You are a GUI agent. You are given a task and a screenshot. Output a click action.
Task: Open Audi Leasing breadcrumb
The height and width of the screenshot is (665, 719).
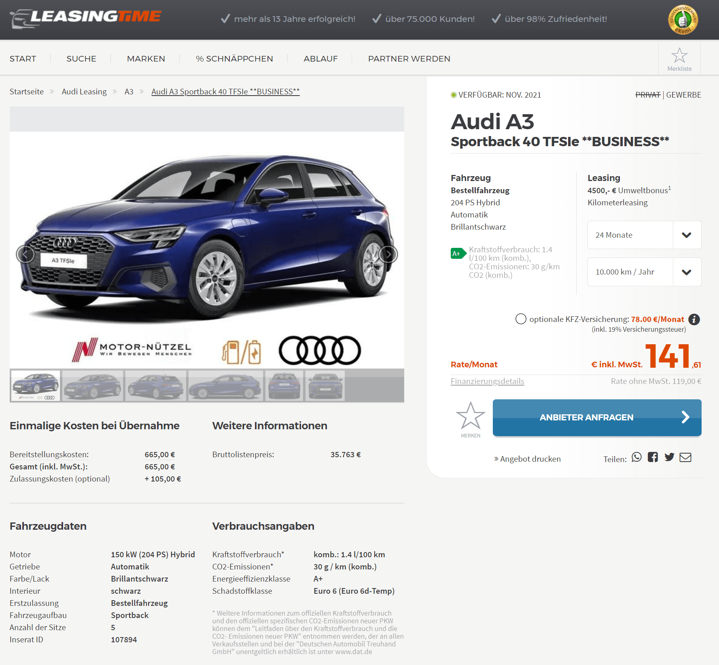84,92
